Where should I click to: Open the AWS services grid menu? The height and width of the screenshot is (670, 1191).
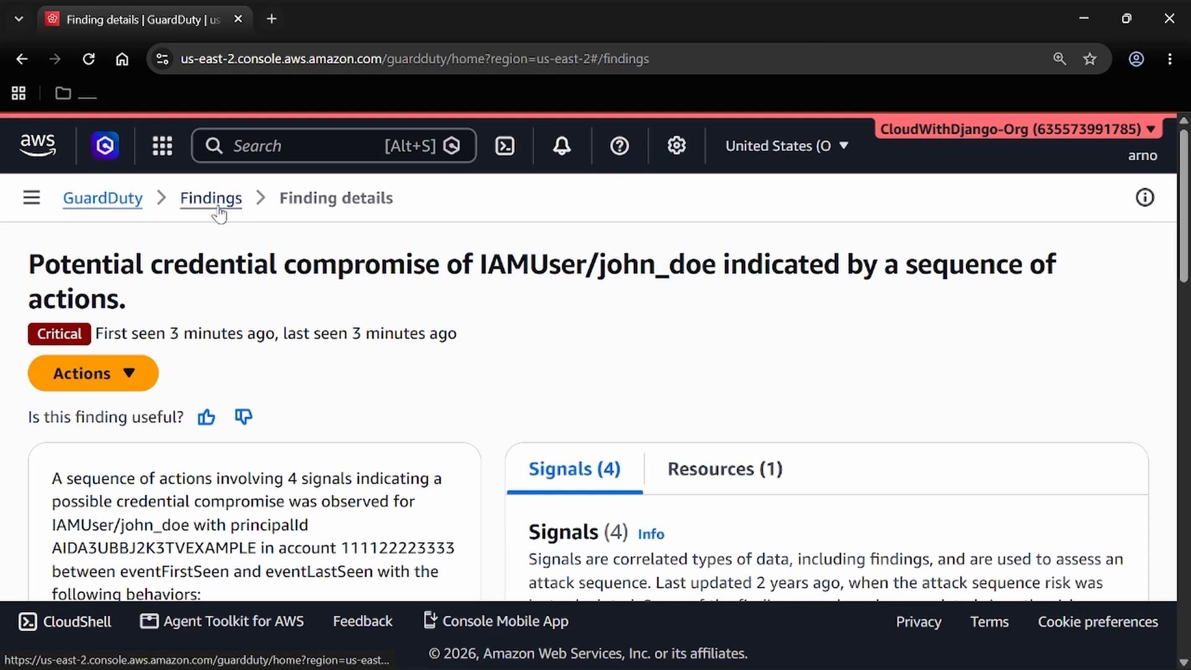pos(163,146)
